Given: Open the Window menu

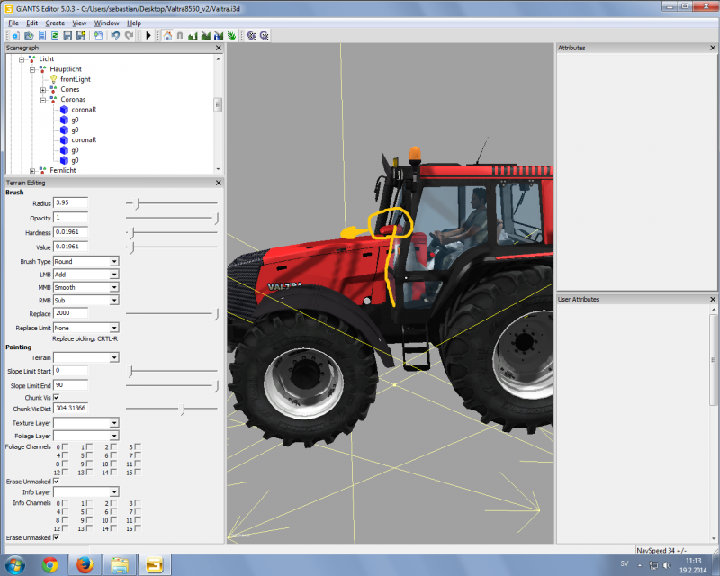Looking at the screenshot, I should coord(106,23).
